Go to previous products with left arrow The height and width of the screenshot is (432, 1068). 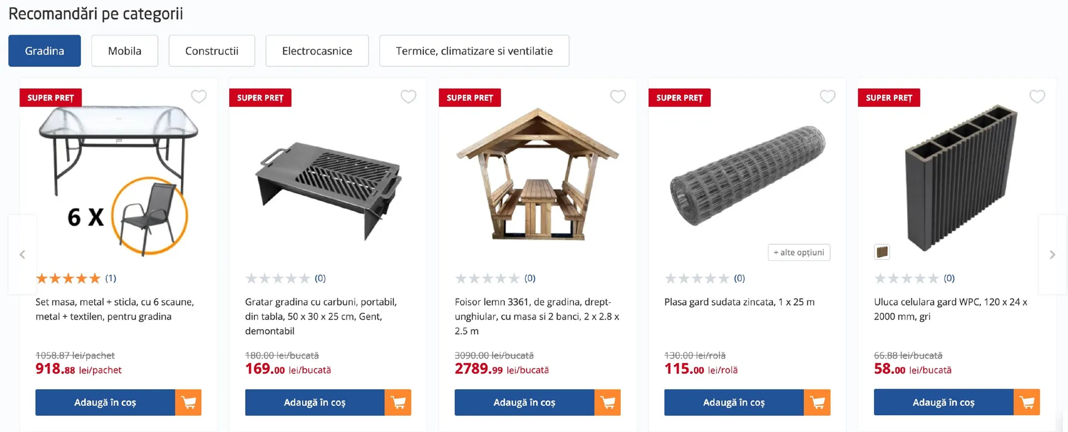point(22,254)
